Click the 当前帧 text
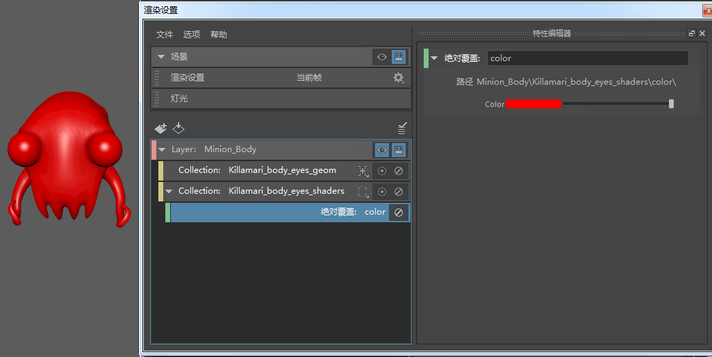Screen dimensions: 712x357 click(309, 78)
